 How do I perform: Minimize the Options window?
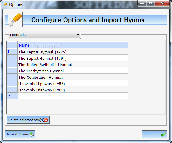pyautogui.click(x=142, y=3)
